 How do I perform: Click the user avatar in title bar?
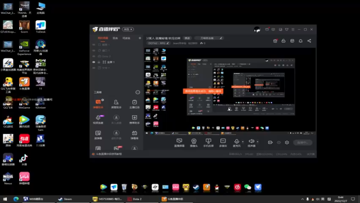click(257, 29)
